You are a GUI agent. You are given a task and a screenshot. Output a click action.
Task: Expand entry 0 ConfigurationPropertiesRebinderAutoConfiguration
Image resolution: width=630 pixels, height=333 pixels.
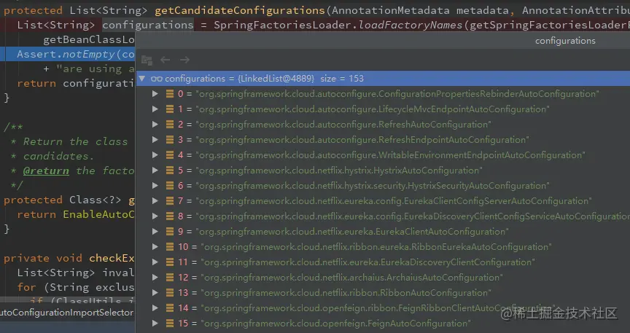click(x=155, y=94)
